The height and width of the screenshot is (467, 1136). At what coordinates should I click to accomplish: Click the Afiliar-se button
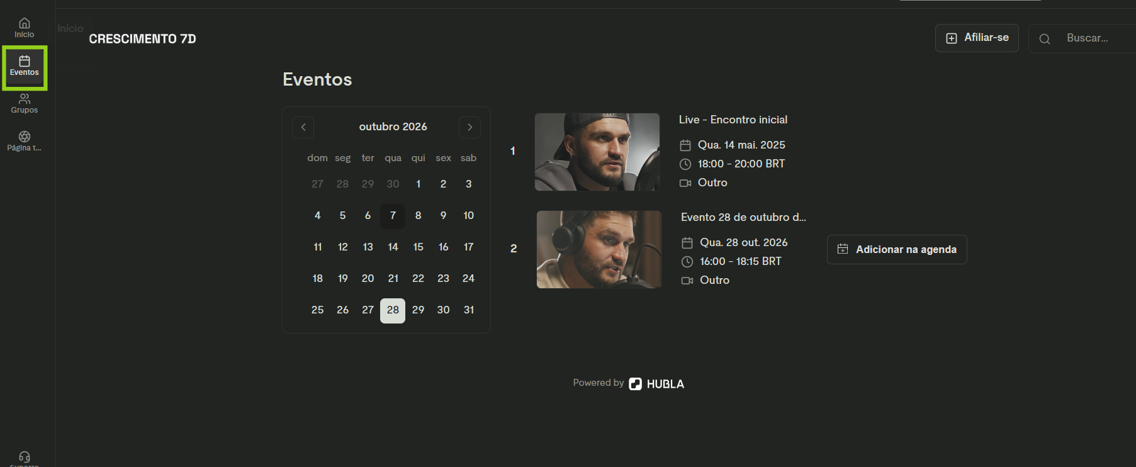coord(977,38)
